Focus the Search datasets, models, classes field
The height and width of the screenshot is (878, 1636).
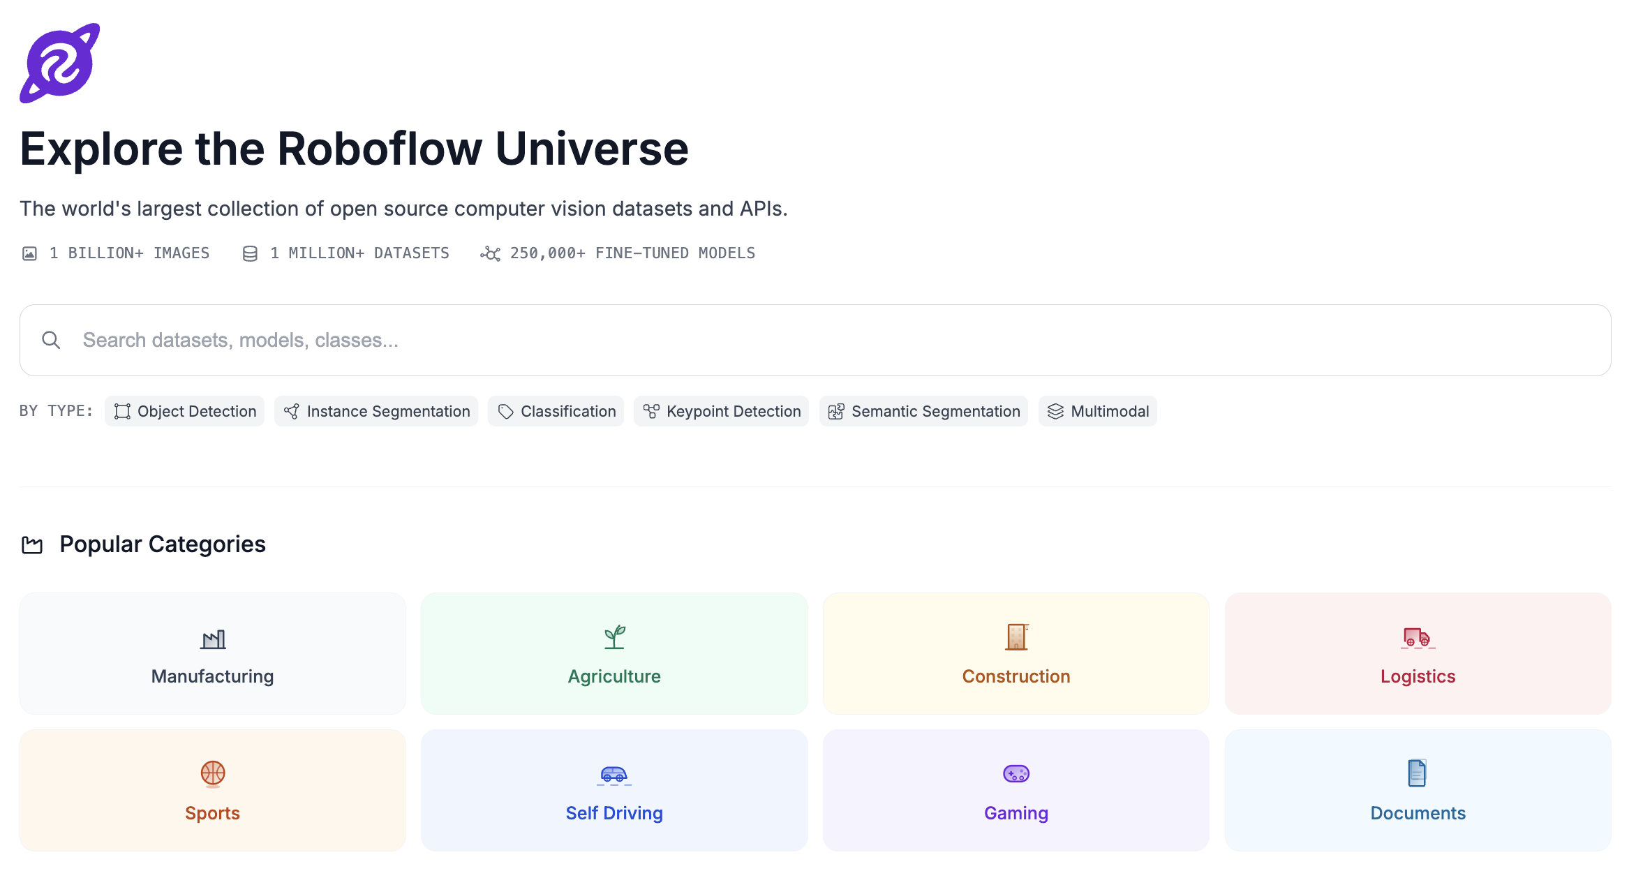(x=815, y=340)
